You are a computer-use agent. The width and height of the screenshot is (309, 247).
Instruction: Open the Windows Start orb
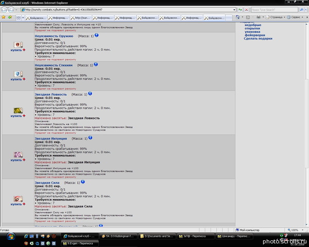tap(11, 236)
